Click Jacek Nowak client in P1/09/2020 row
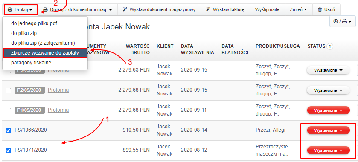This screenshot has width=358, height=162. 165,110
